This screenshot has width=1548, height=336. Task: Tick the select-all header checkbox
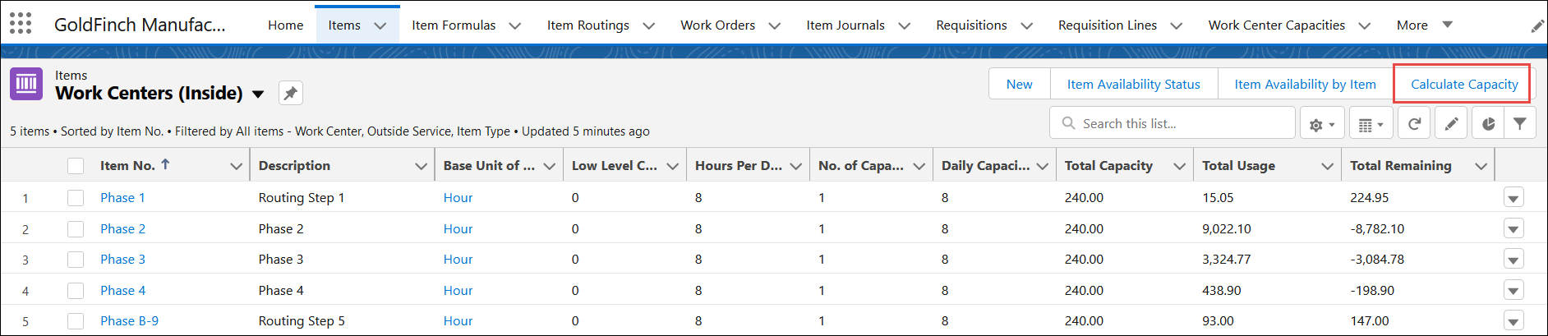click(x=76, y=166)
